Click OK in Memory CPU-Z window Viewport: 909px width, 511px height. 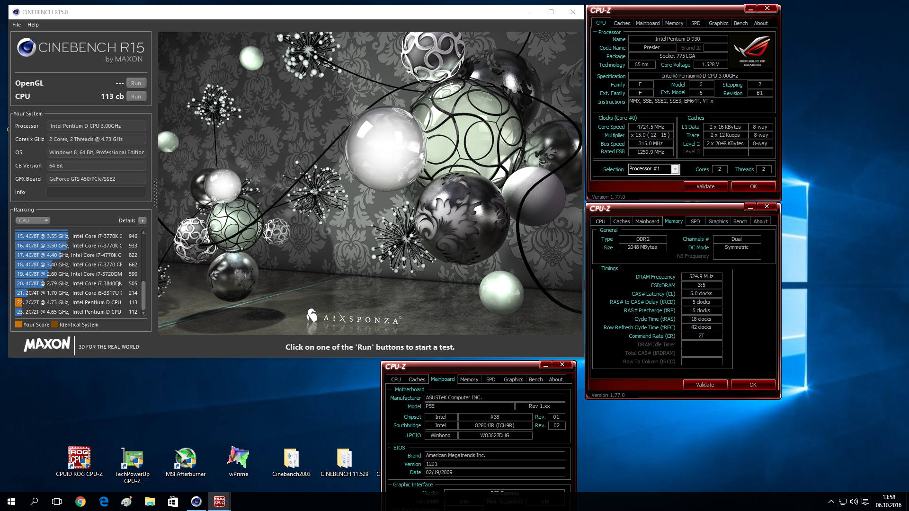tap(753, 385)
